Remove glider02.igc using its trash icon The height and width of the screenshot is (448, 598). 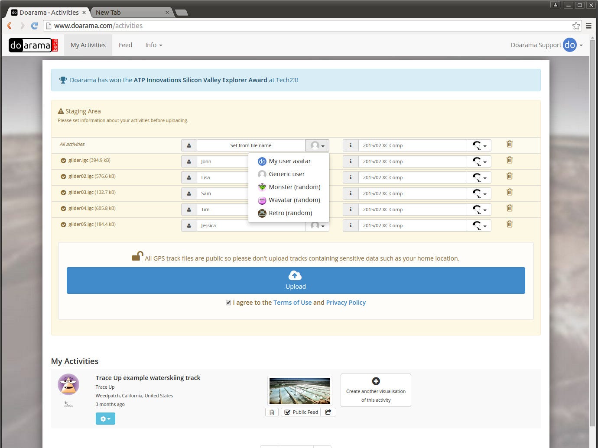click(x=510, y=176)
